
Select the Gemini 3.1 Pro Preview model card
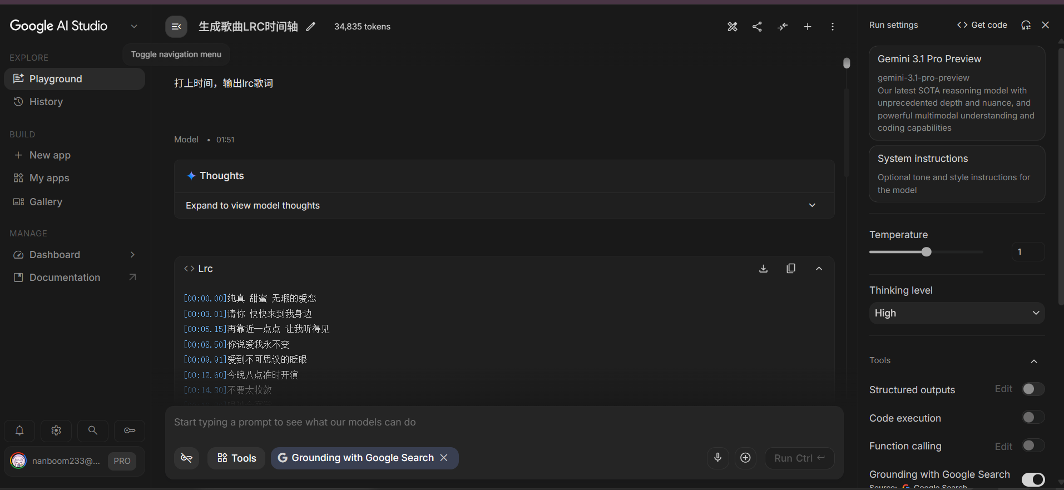click(x=957, y=93)
